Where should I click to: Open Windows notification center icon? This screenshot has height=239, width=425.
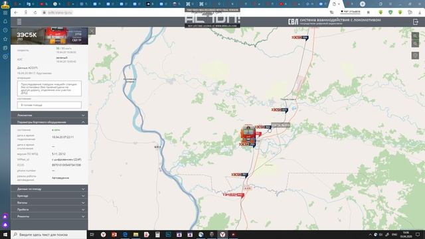click(418, 234)
